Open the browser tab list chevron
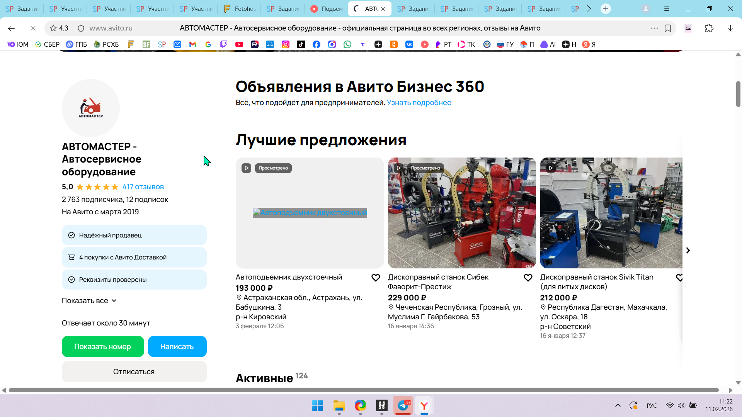This screenshot has width=742, height=417. coord(589,8)
